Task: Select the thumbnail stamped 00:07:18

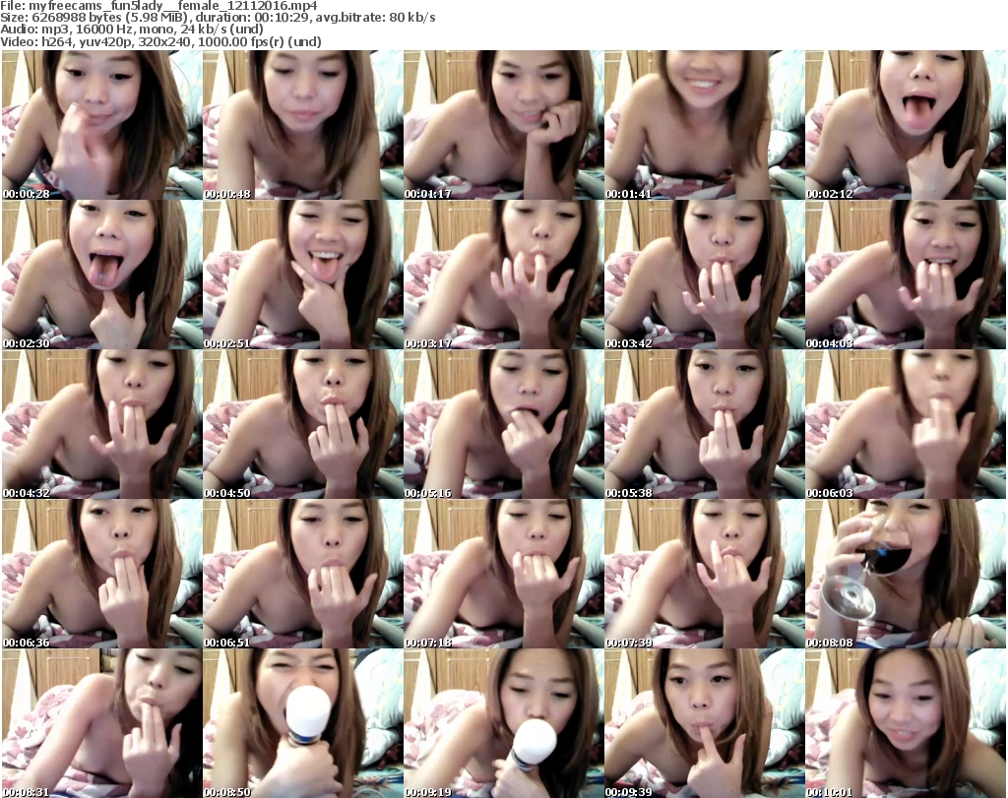Action: 503,575
